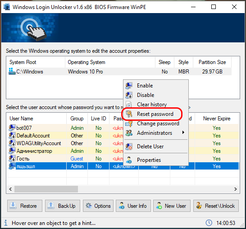Click the Administrators group icon
Screen dimensions: 246x229
[129, 133]
